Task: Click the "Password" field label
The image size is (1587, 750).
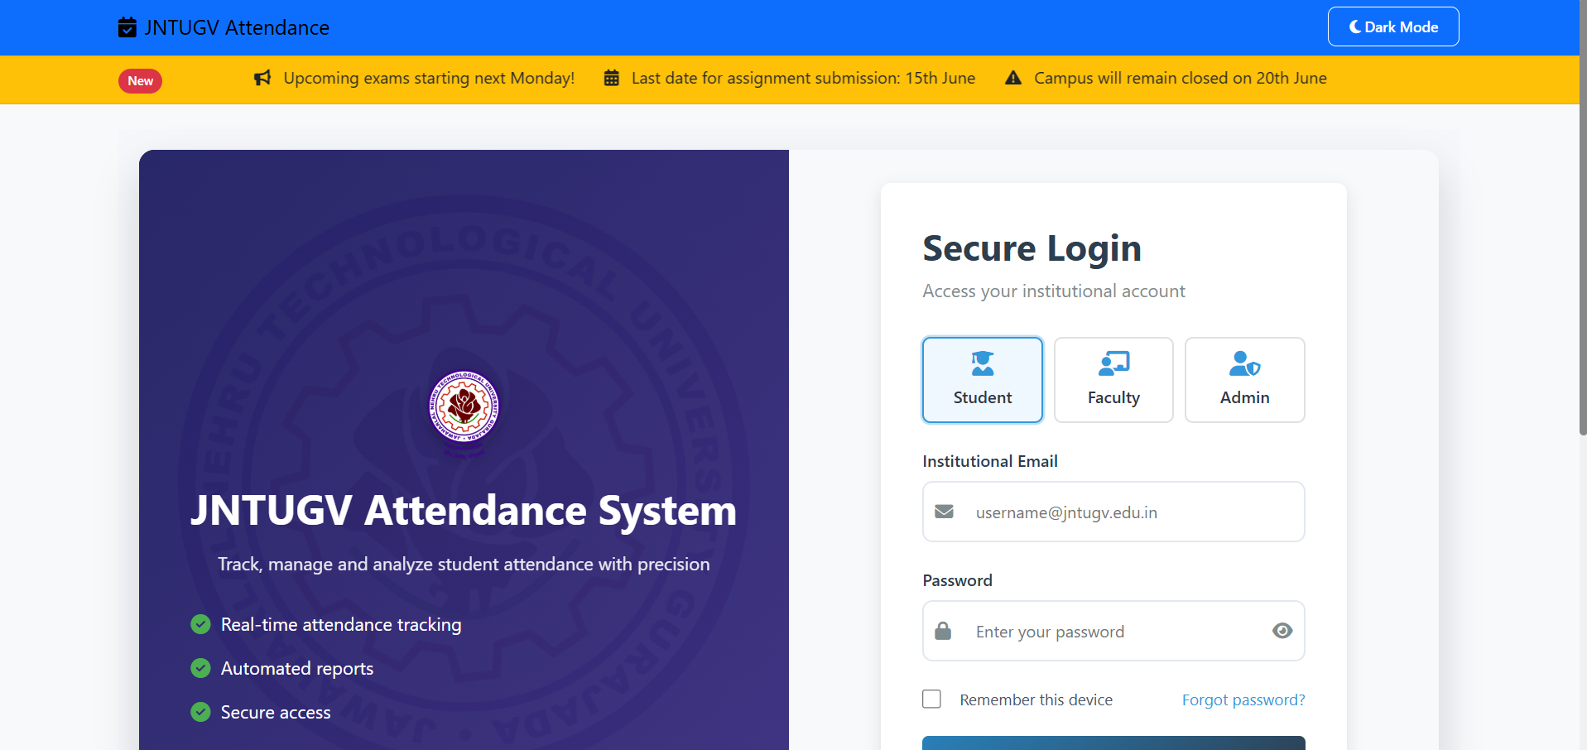Action: point(958,580)
